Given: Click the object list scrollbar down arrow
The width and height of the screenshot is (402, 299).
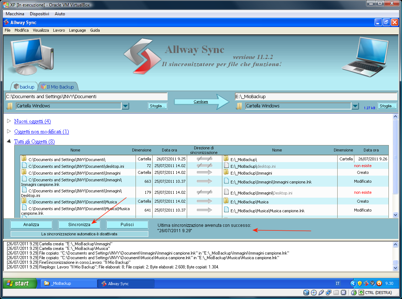Looking at the screenshot, I should 395,215.
